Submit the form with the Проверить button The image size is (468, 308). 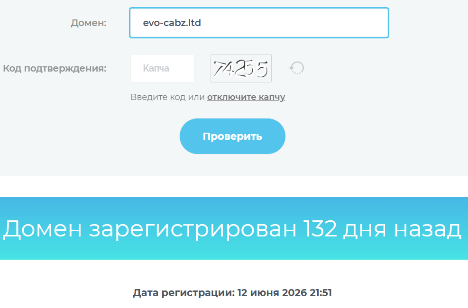pyautogui.click(x=232, y=136)
